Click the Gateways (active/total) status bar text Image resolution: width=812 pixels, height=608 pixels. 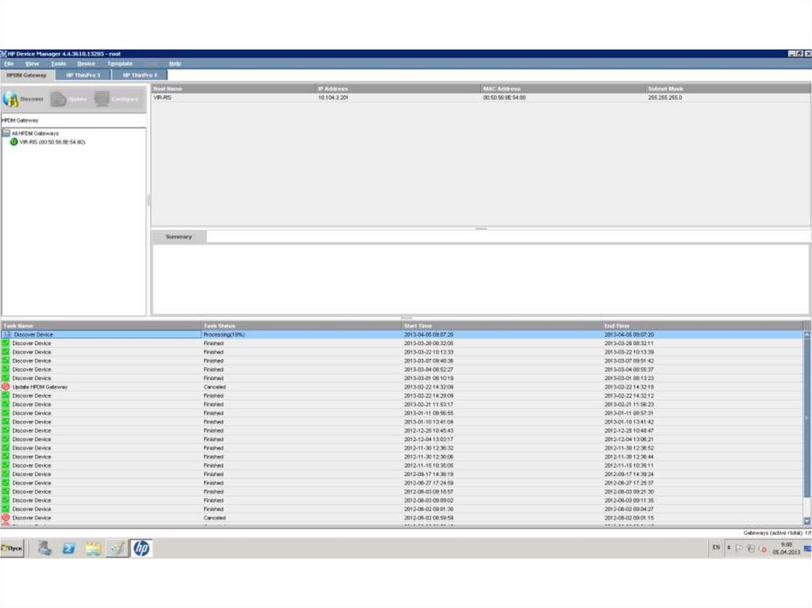pos(777,533)
